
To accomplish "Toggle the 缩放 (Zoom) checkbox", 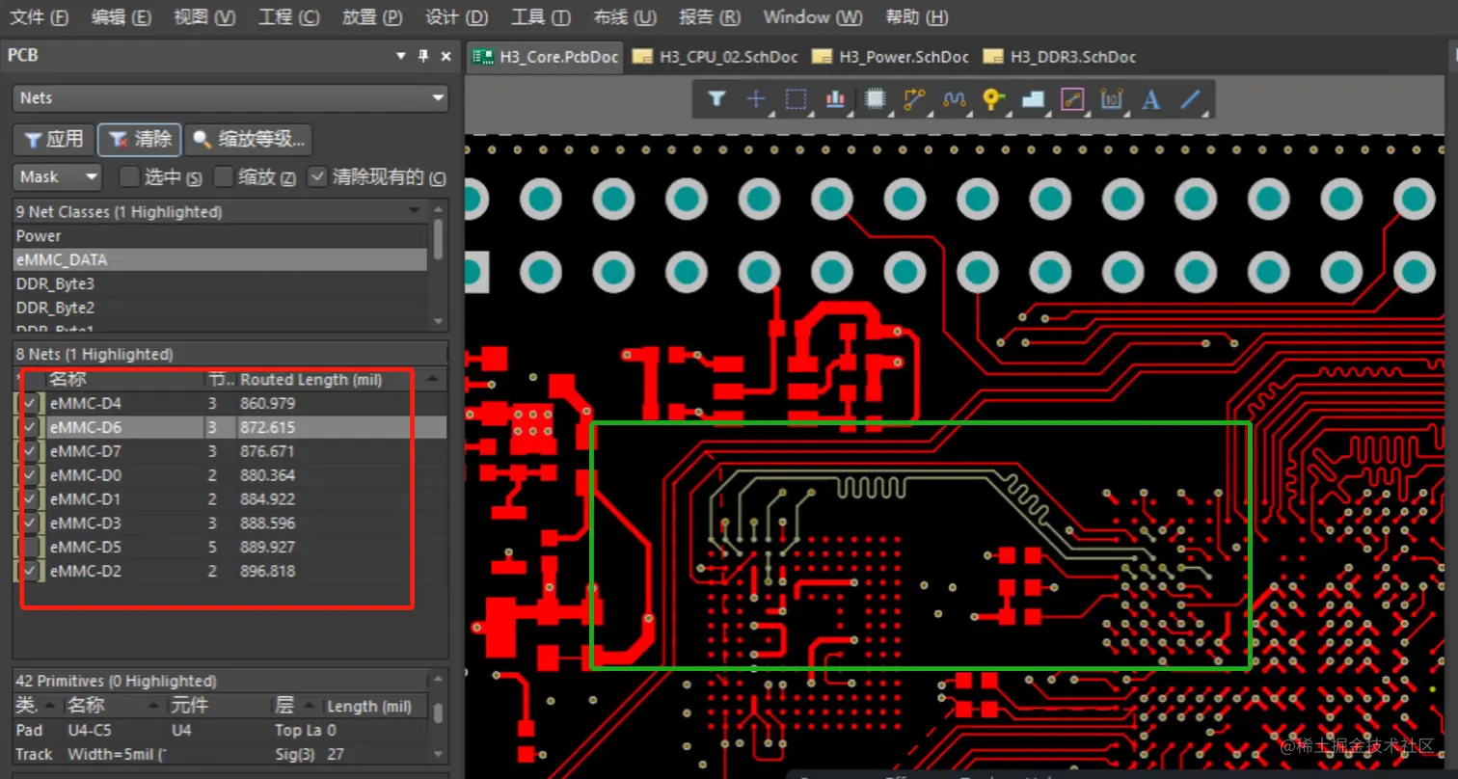I will pos(224,176).
